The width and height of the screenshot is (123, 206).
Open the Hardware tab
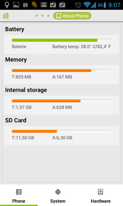click(100, 195)
